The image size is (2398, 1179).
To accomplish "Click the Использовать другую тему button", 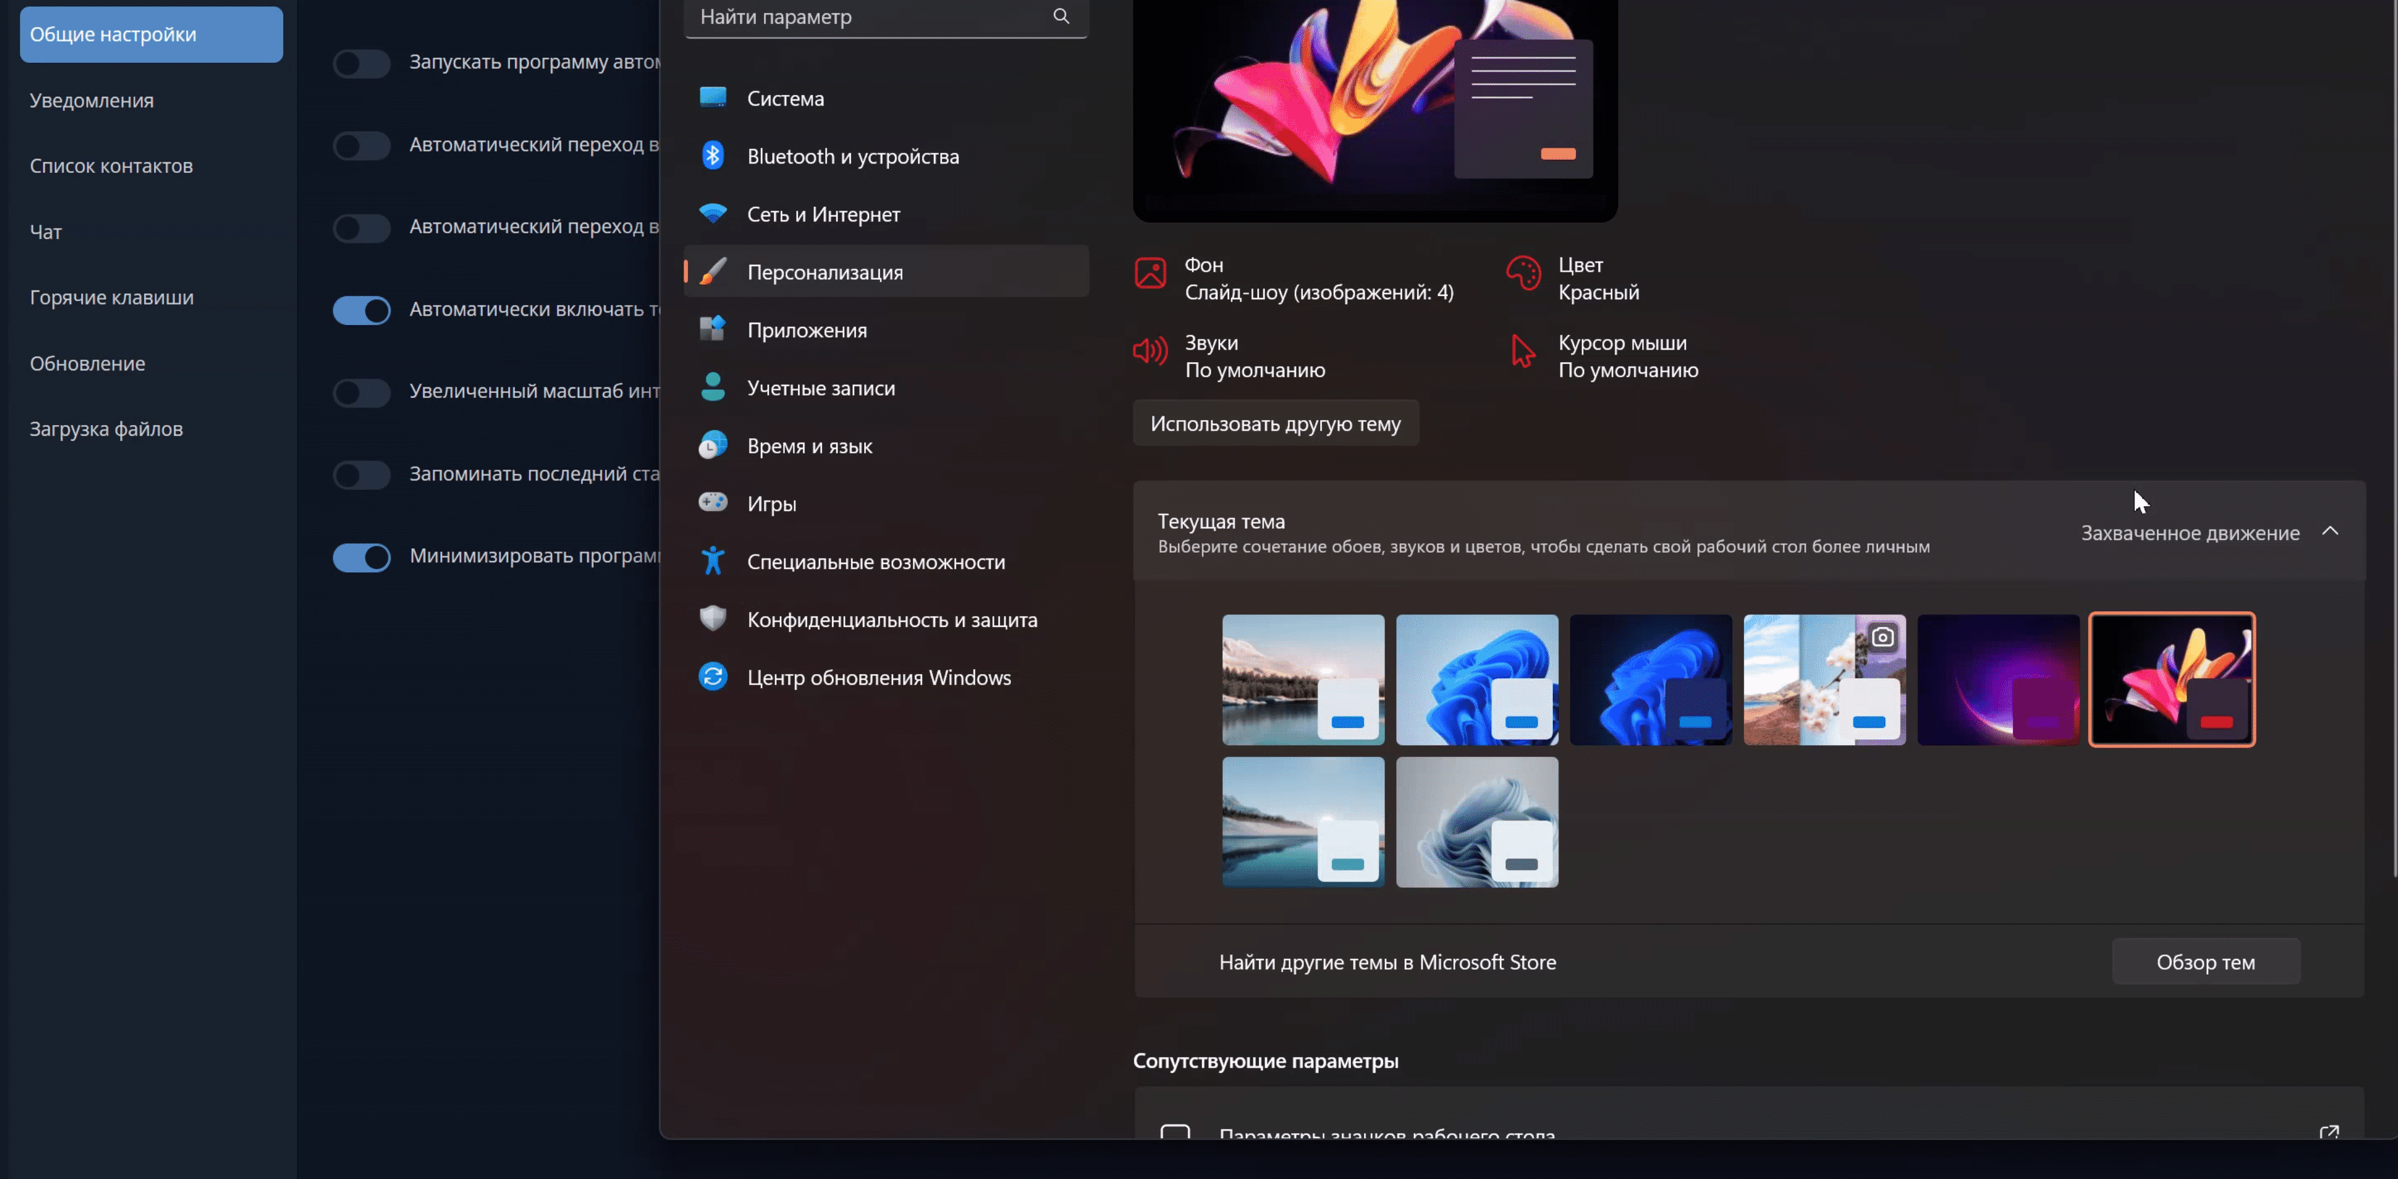I will click(x=1275, y=423).
